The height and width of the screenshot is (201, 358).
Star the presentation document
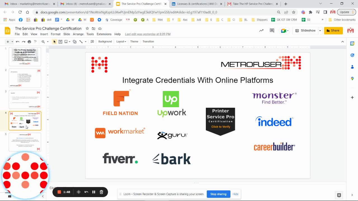point(87,28)
